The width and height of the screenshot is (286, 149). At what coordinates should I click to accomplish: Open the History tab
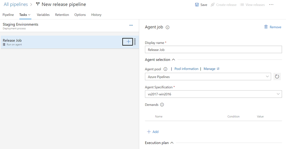pyautogui.click(x=96, y=15)
